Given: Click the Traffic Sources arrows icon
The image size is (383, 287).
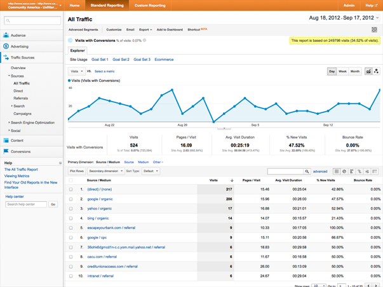Looking at the screenshot, I should (x=6, y=57).
